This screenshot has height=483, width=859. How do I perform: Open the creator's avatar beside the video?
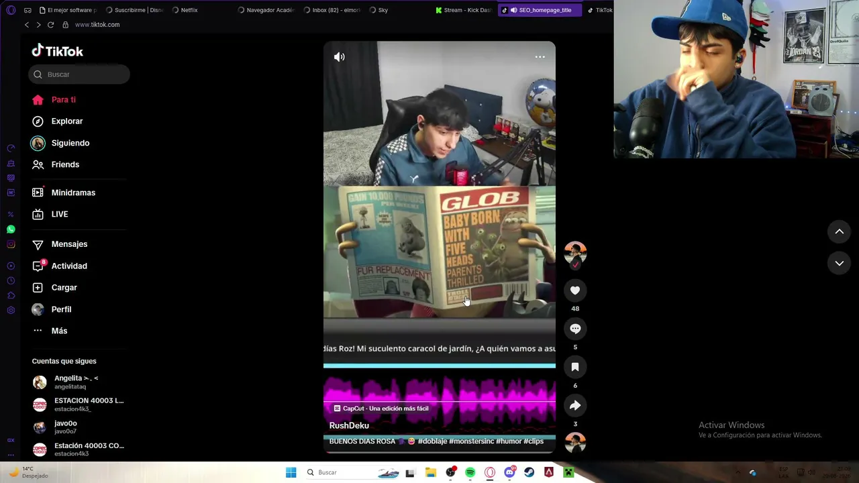pos(575,253)
